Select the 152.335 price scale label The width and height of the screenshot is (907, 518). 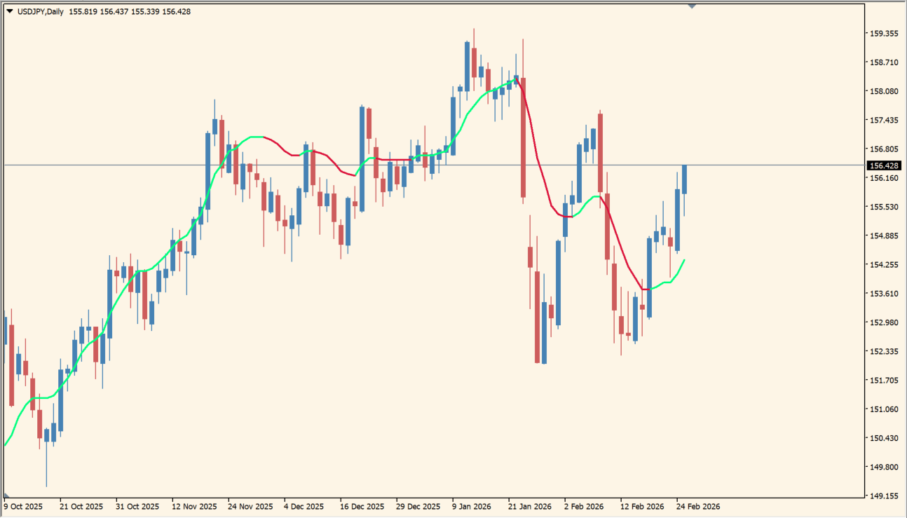[884, 351]
